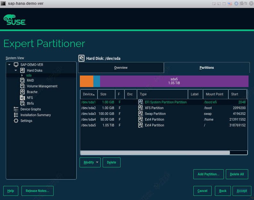The width and height of the screenshot is (254, 200).
Task: Switch to the Partitions tab
Action: click(x=207, y=68)
